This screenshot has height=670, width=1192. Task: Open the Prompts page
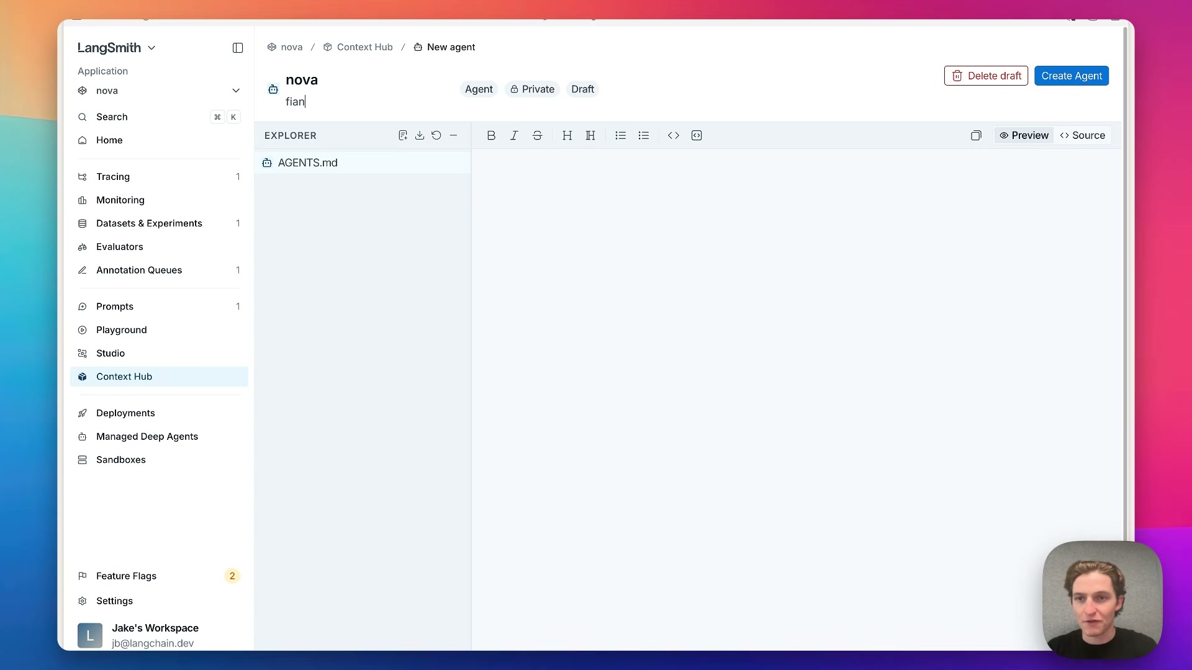point(159,306)
